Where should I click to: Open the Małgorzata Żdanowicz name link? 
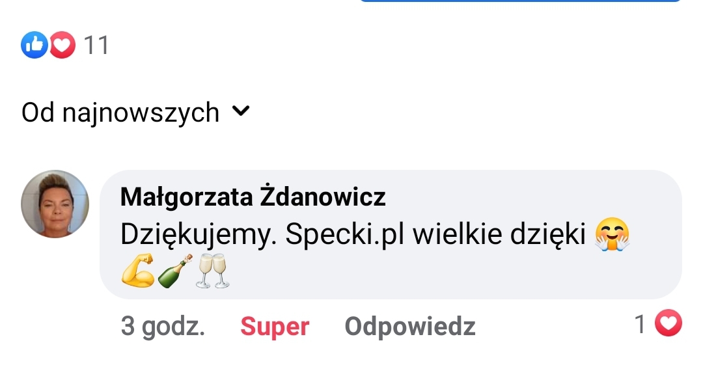click(253, 197)
